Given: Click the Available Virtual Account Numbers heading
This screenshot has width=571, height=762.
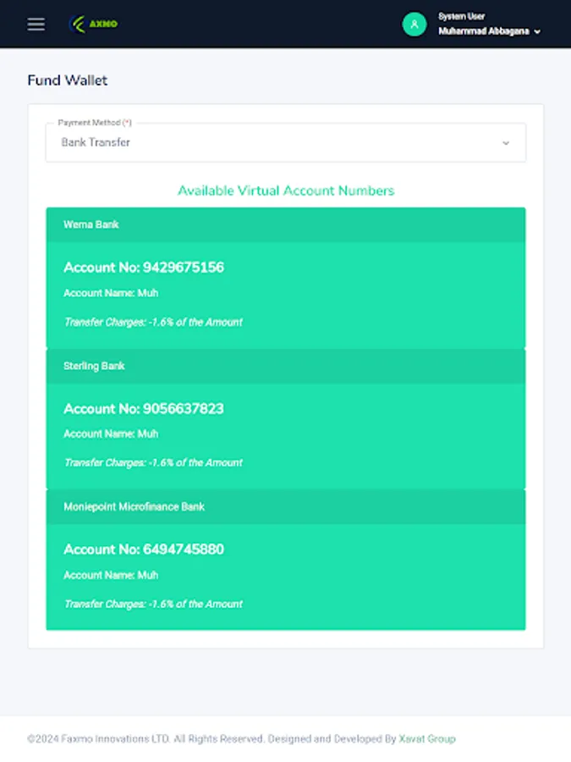Looking at the screenshot, I should click(x=285, y=190).
